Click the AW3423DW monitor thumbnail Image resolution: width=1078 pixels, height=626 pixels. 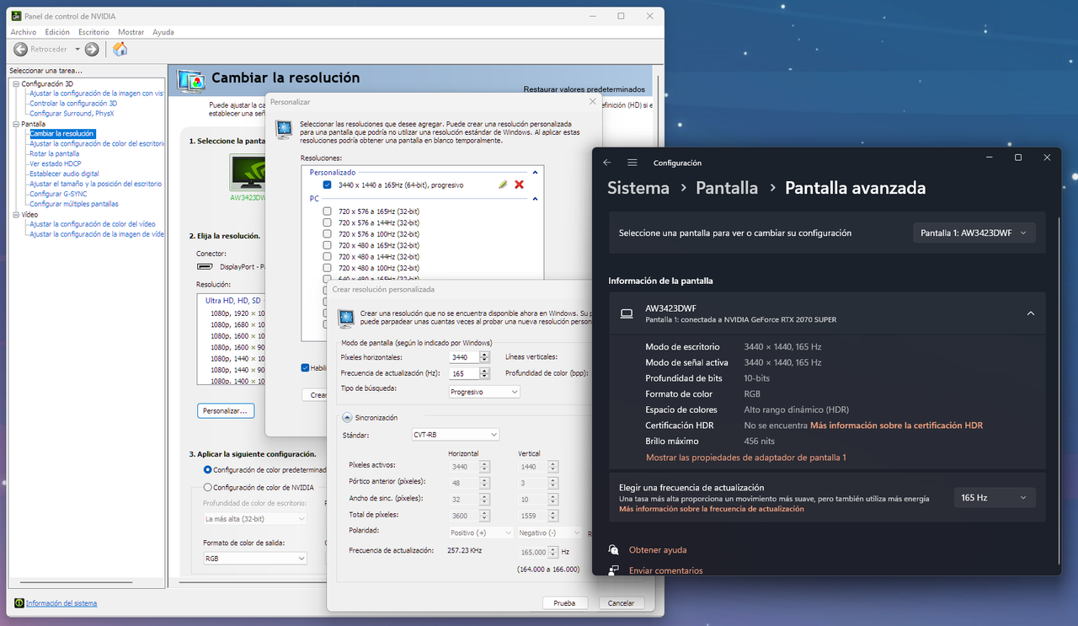coord(248,174)
